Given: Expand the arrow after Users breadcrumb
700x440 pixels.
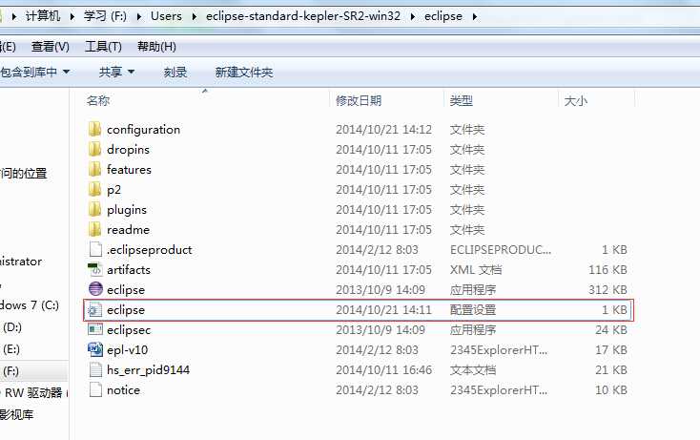Looking at the screenshot, I should coord(195,16).
